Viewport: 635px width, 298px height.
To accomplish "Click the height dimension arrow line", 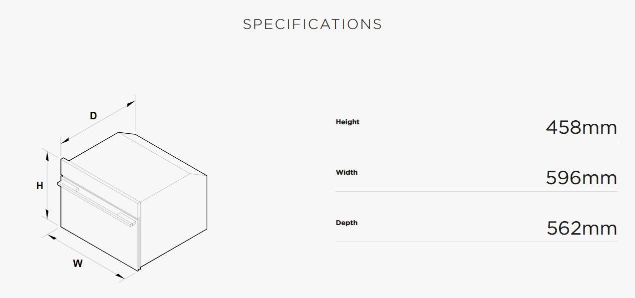I will (47, 186).
